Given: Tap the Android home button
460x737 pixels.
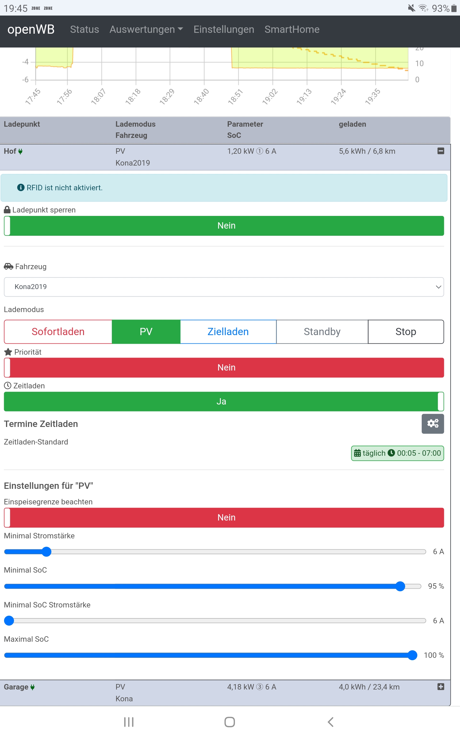Looking at the screenshot, I should 230,722.
